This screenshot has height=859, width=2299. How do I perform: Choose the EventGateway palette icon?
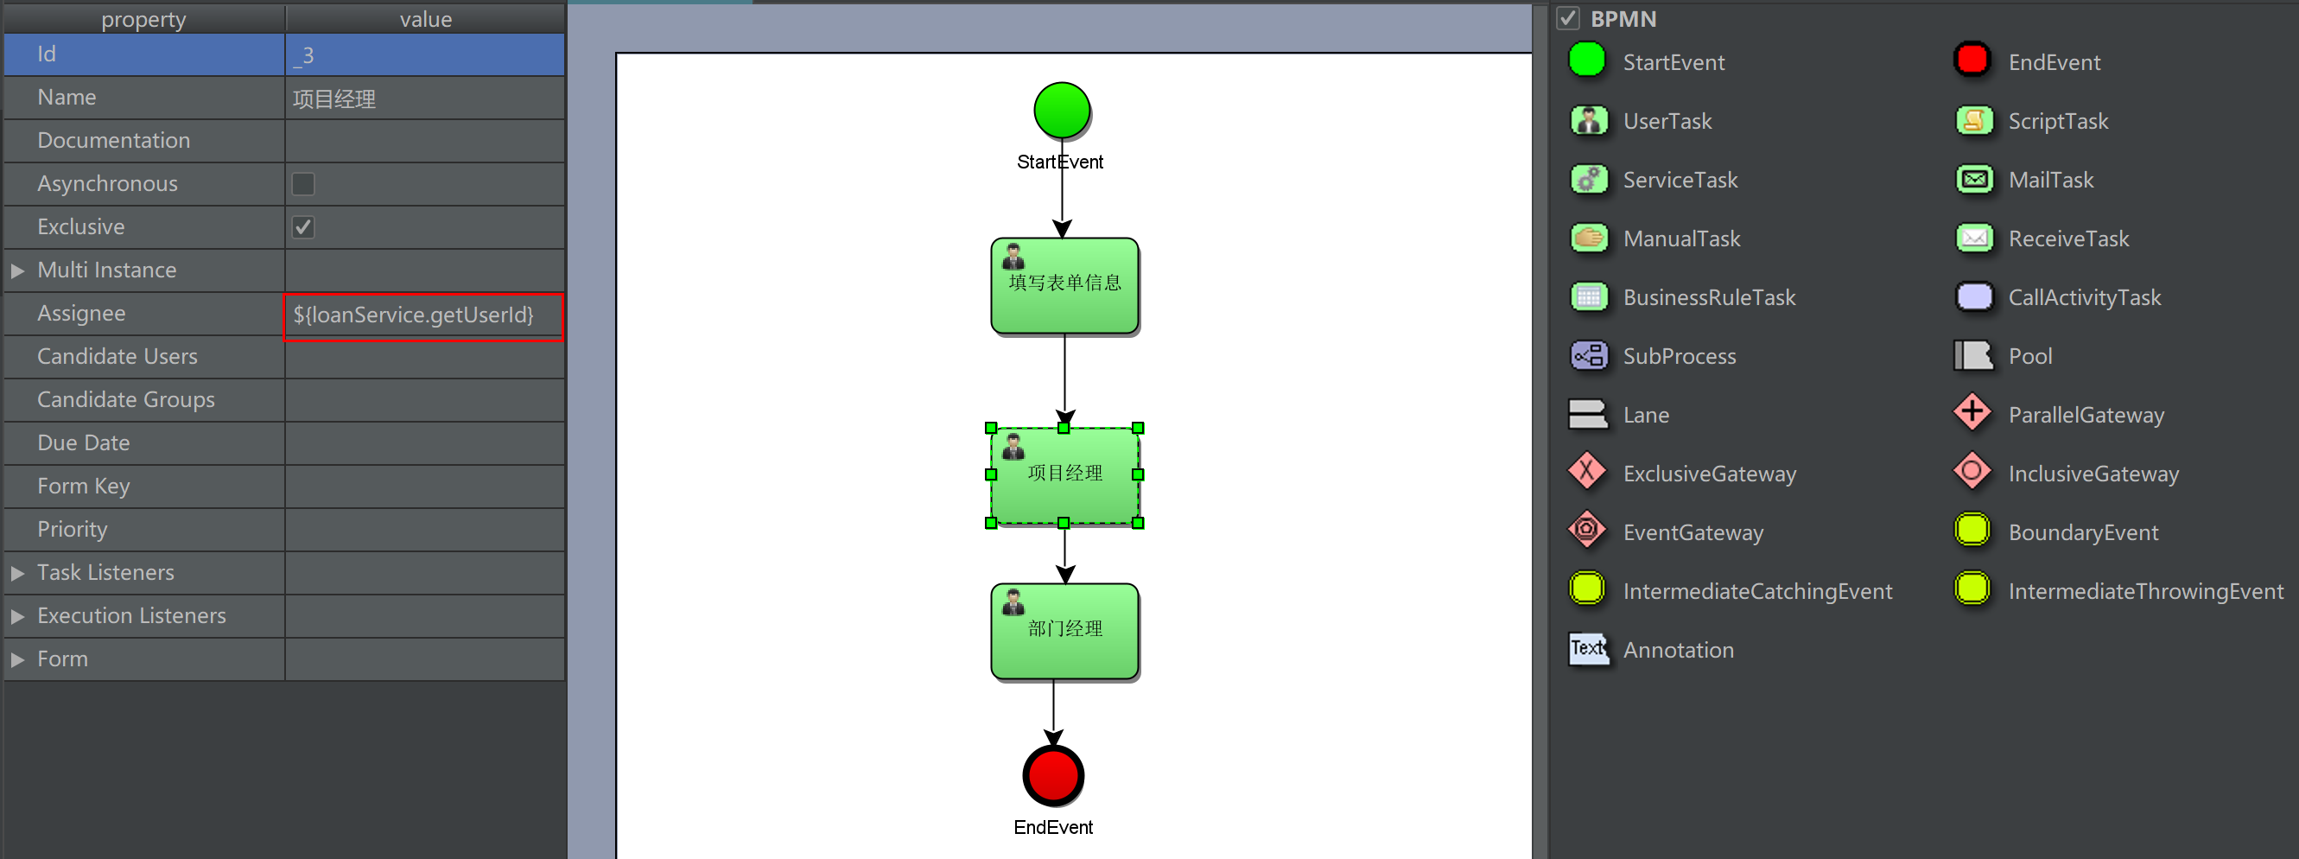tap(1587, 531)
